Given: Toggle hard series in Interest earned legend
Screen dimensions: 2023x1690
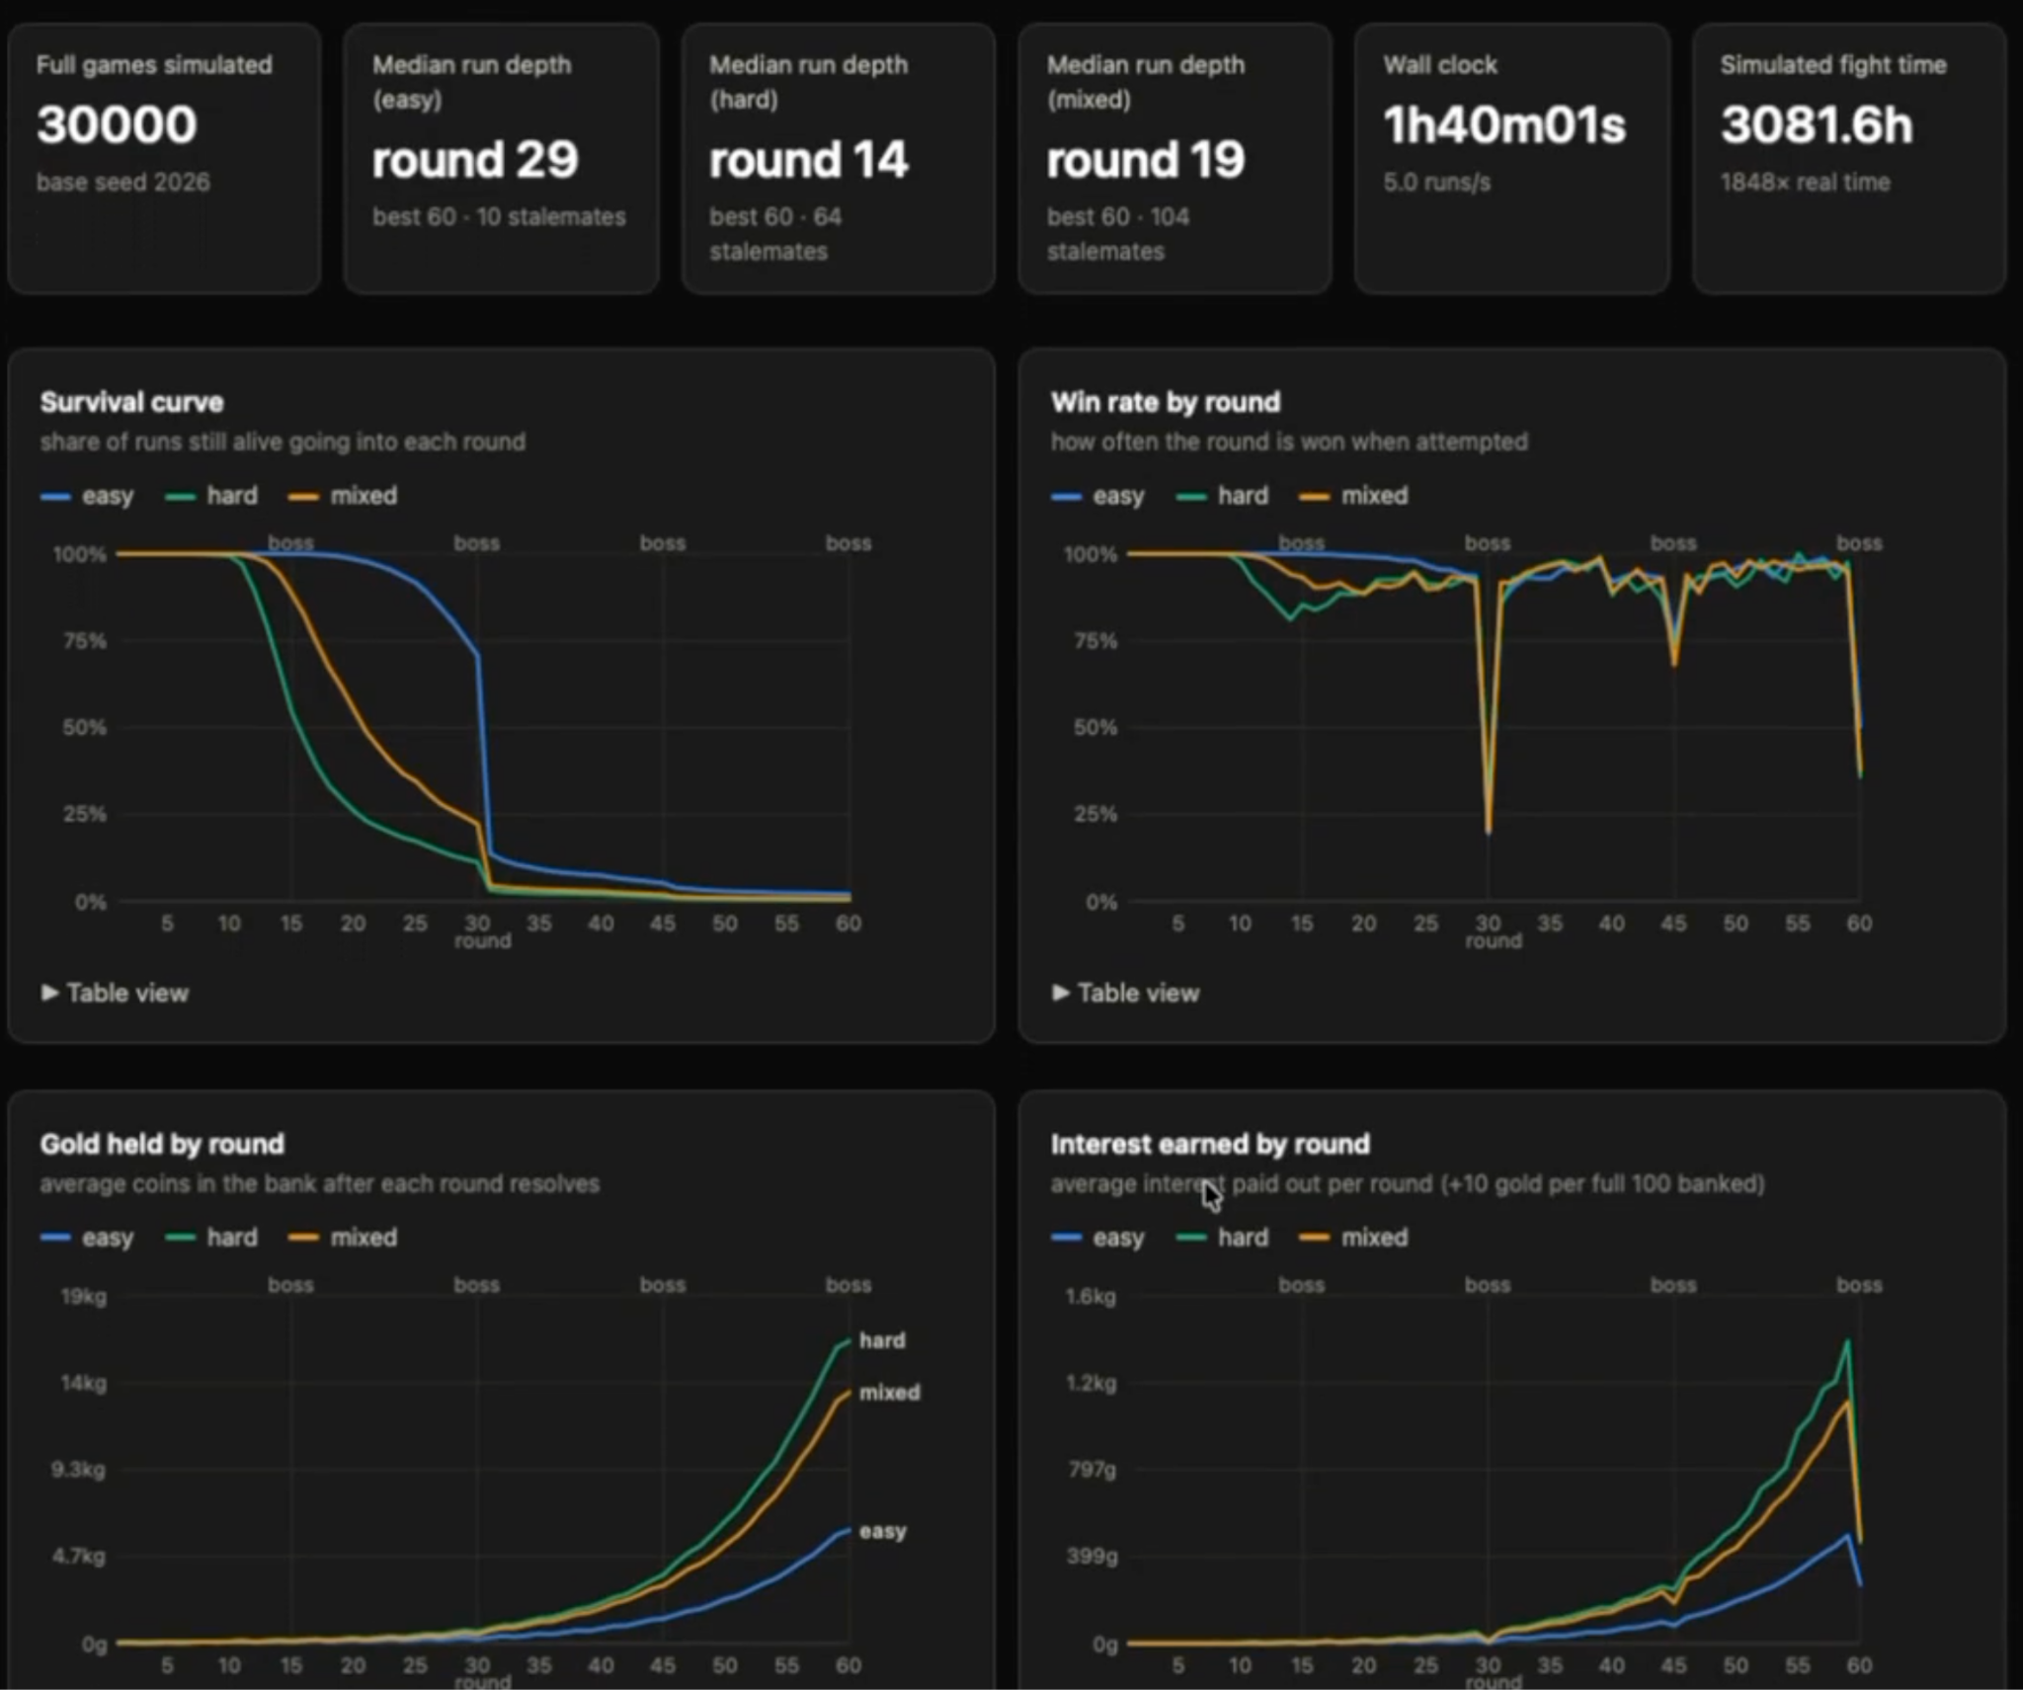Looking at the screenshot, I should coord(1222,1238).
